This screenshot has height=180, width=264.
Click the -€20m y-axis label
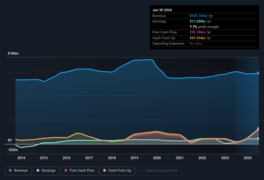[13, 150]
